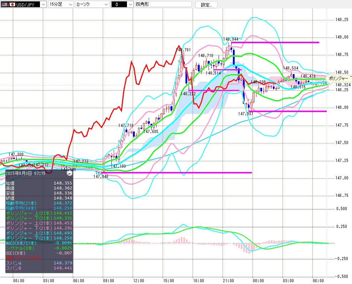Click the 148.00 price axis label
This screenshot has width=352, height=284.
click(x=342, y=107)
